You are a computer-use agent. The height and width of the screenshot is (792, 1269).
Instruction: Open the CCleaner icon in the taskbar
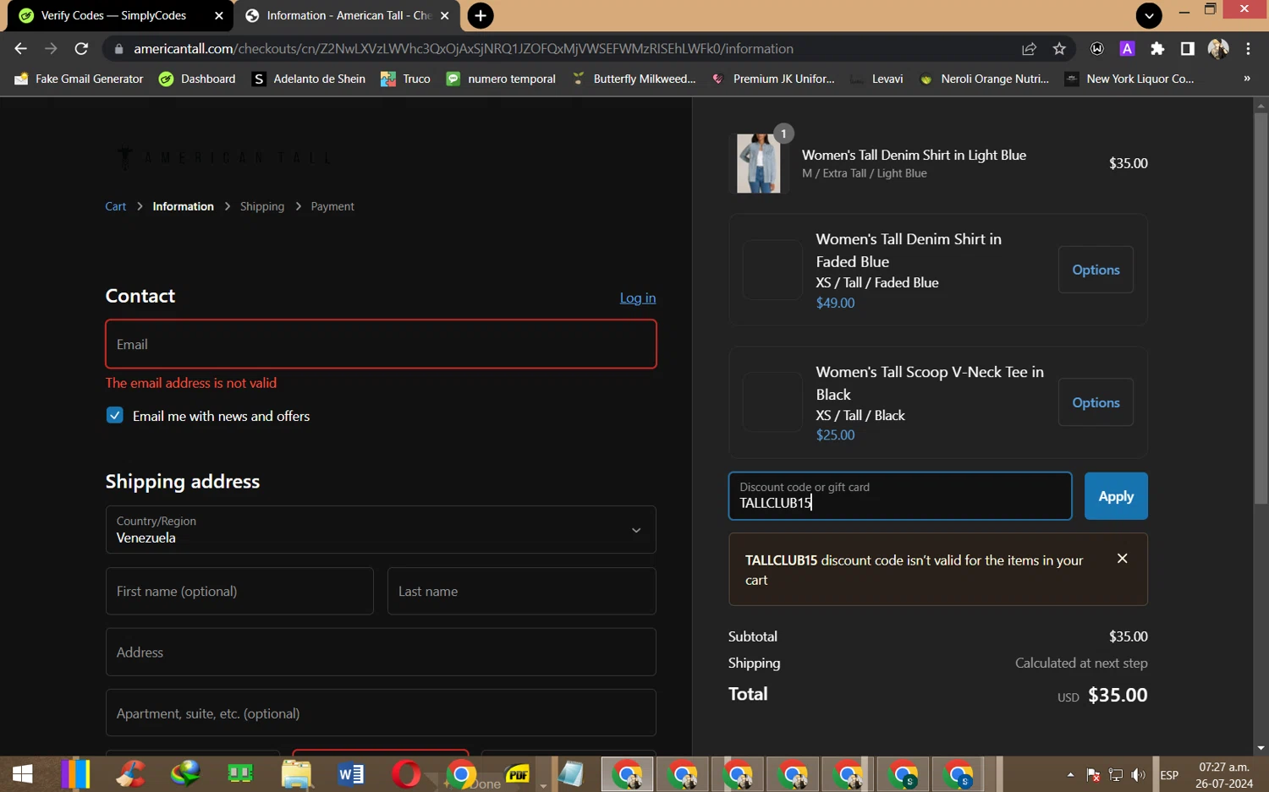click(130, 774)
